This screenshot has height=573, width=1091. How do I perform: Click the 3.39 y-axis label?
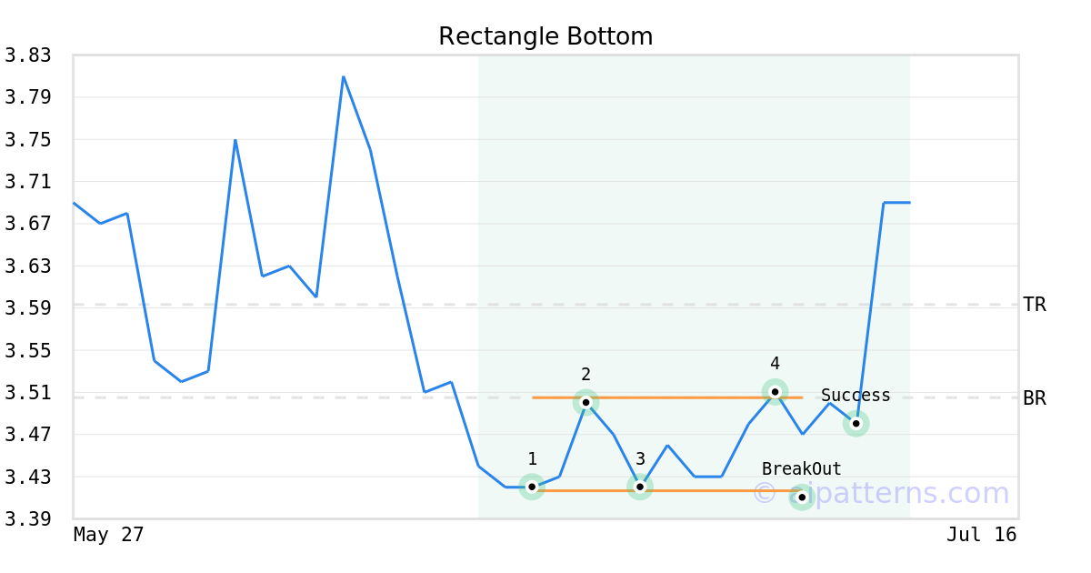(28, 519)
